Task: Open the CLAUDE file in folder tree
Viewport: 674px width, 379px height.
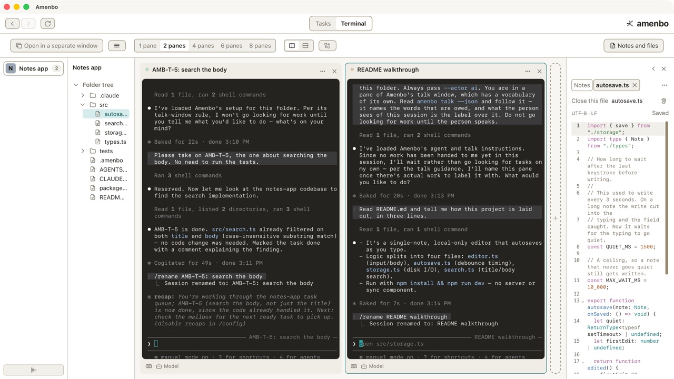Action: click(x=108, y=179)
